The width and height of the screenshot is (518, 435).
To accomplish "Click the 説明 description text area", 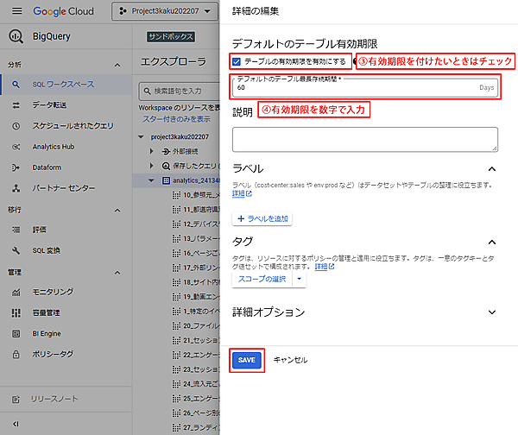I will pos(364,139).
